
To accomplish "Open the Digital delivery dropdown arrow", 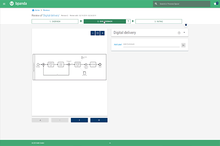I will point(184,32).
